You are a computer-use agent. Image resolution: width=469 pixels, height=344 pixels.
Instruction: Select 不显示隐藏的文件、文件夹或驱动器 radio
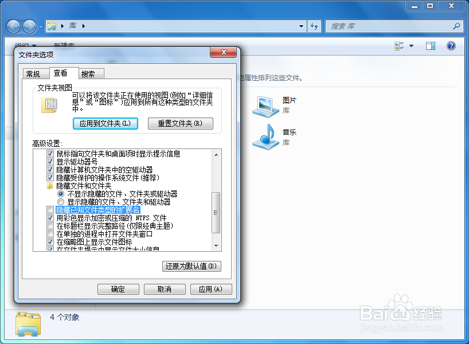tap(61, 194)
